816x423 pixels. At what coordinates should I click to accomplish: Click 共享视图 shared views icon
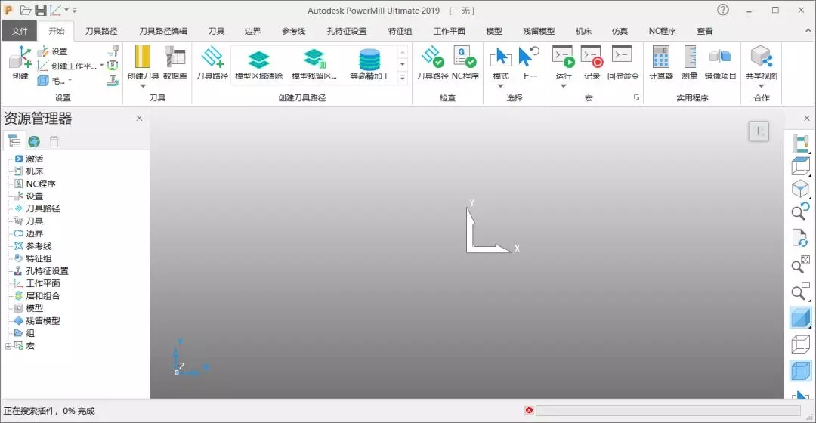click(x=762, y=57)
